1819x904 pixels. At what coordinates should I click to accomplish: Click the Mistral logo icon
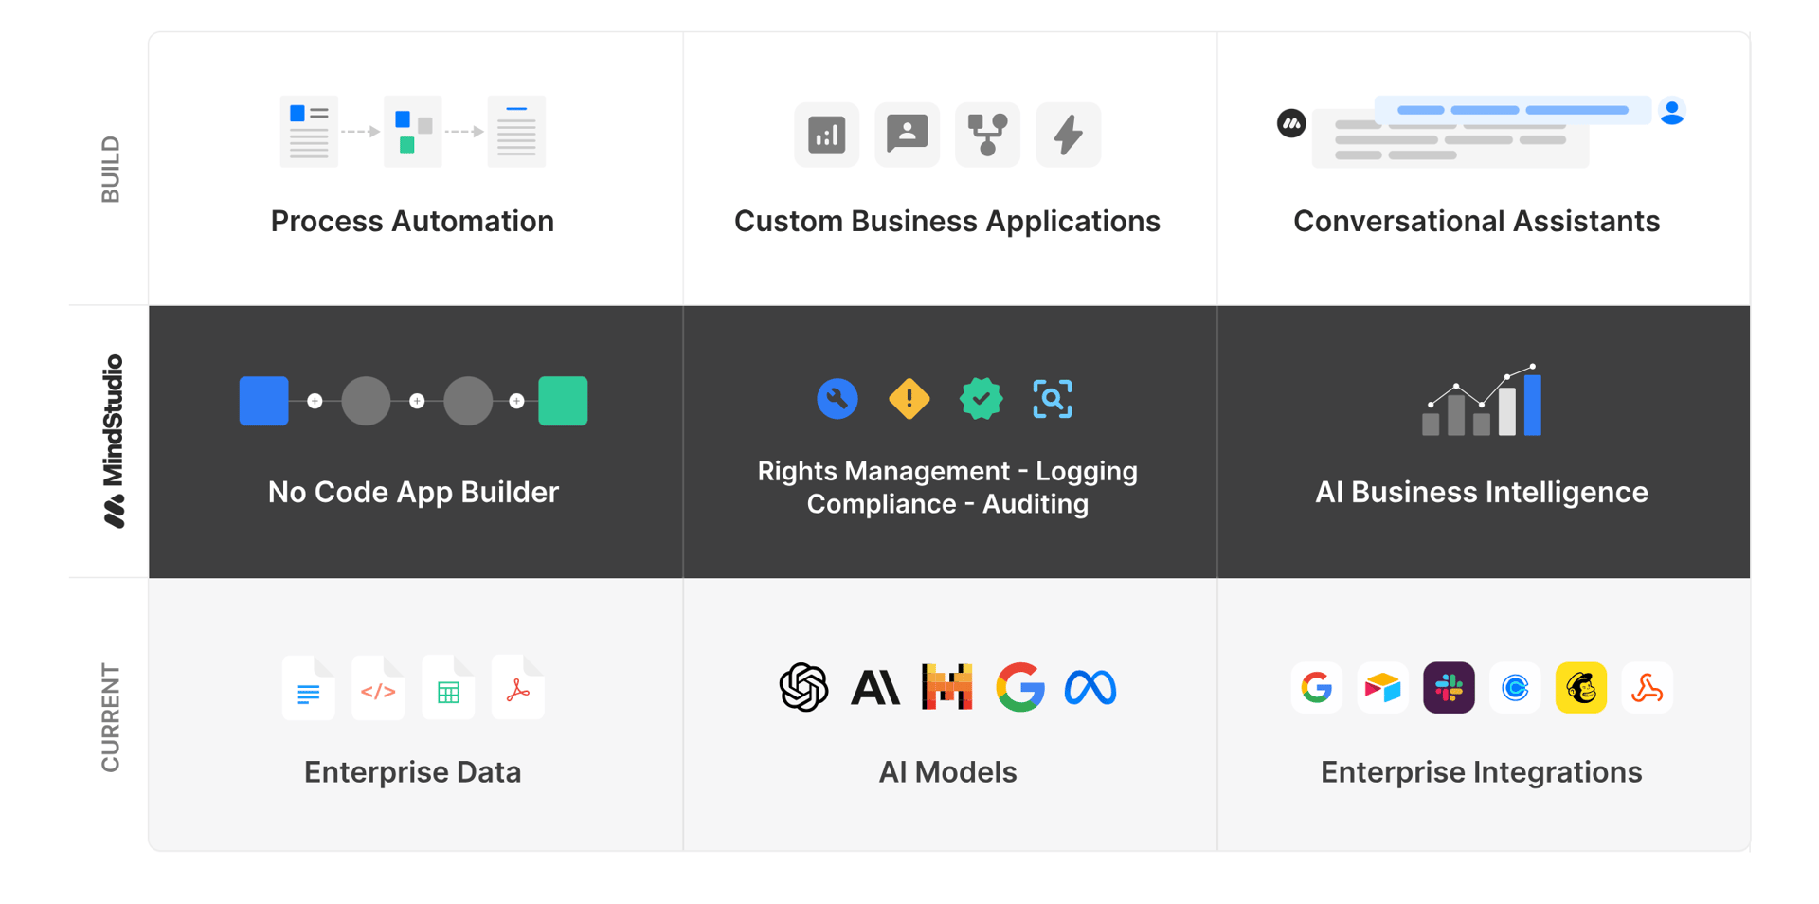coord(946,687)
